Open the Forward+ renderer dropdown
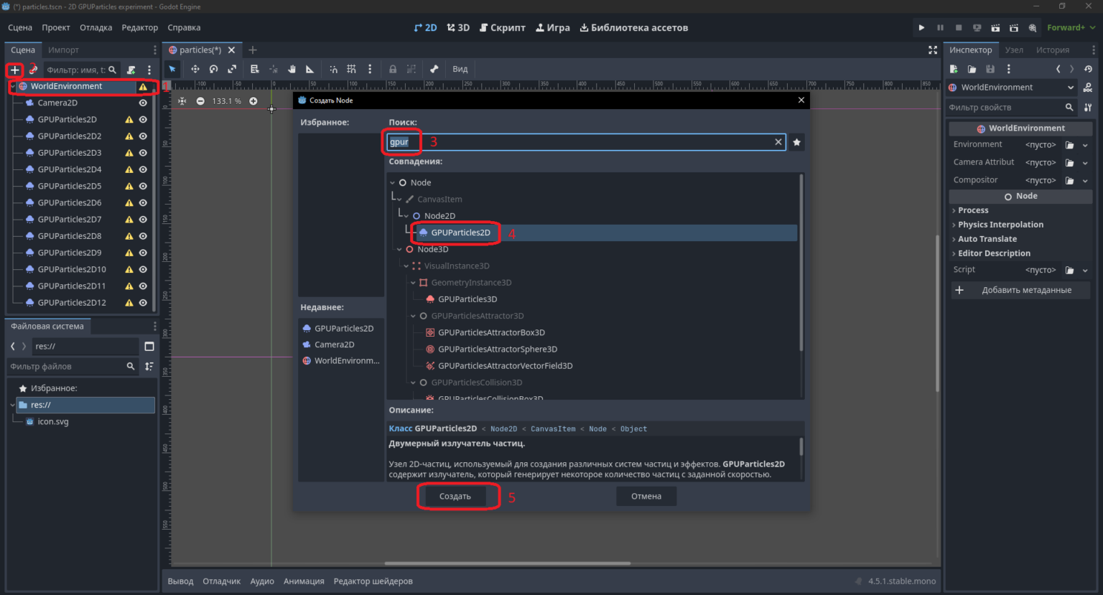This screenshot has width=1103, height=595. coord(1071,28)
